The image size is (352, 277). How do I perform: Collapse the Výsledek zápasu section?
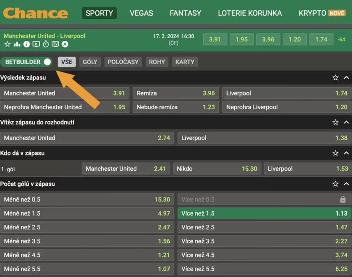(x=346, y=77)
